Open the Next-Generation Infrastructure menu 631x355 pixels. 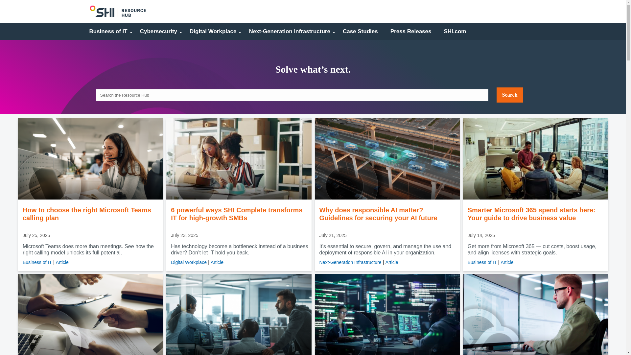tap(290, 32)
